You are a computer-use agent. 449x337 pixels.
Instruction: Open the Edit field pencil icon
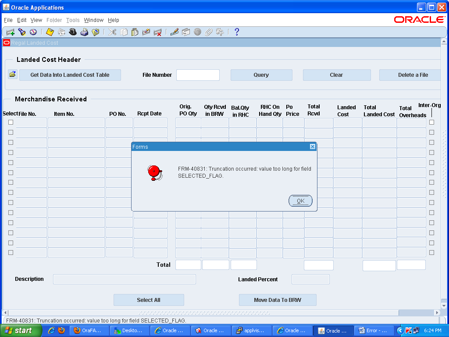pyautogui.click(x=175, y=32)
